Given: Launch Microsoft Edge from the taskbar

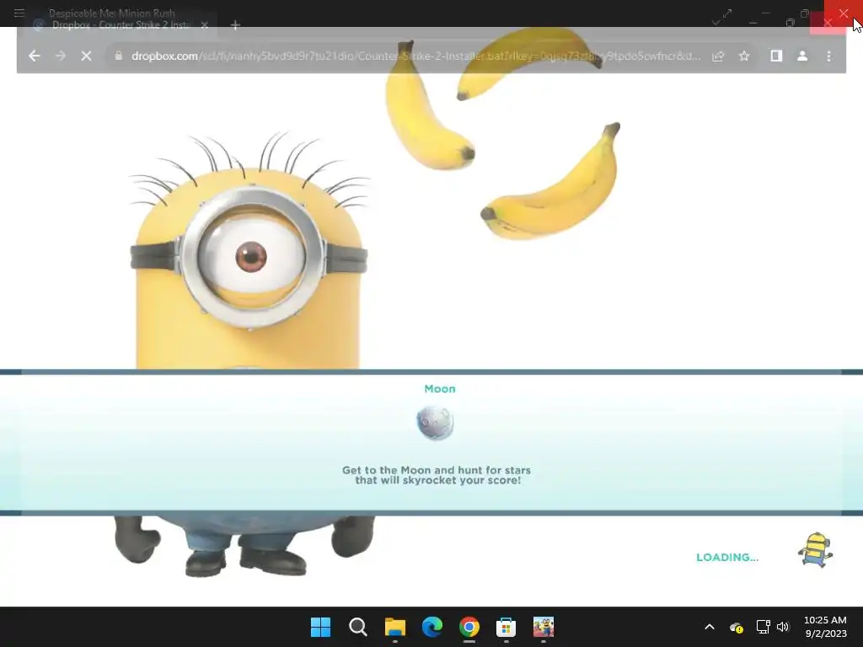Looking at the screenshot, I should 432,627.
